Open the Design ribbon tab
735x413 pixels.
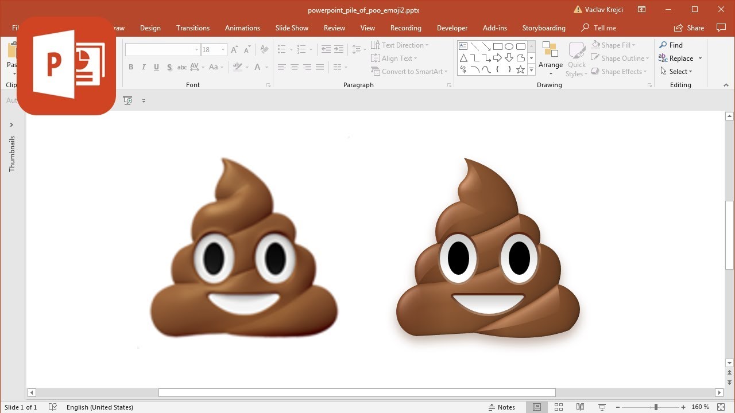tap(150, 28)
